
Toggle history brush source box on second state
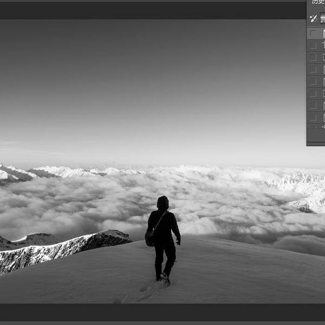coord(313,45)
